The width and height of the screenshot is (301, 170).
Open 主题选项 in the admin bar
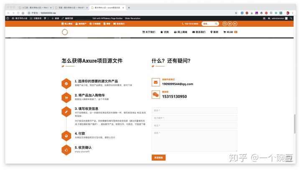click(x=36, y=18)
